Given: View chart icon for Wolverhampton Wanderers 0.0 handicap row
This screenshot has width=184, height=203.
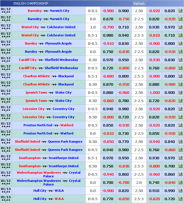Looking at the screenshot, I should pos(180,182).
